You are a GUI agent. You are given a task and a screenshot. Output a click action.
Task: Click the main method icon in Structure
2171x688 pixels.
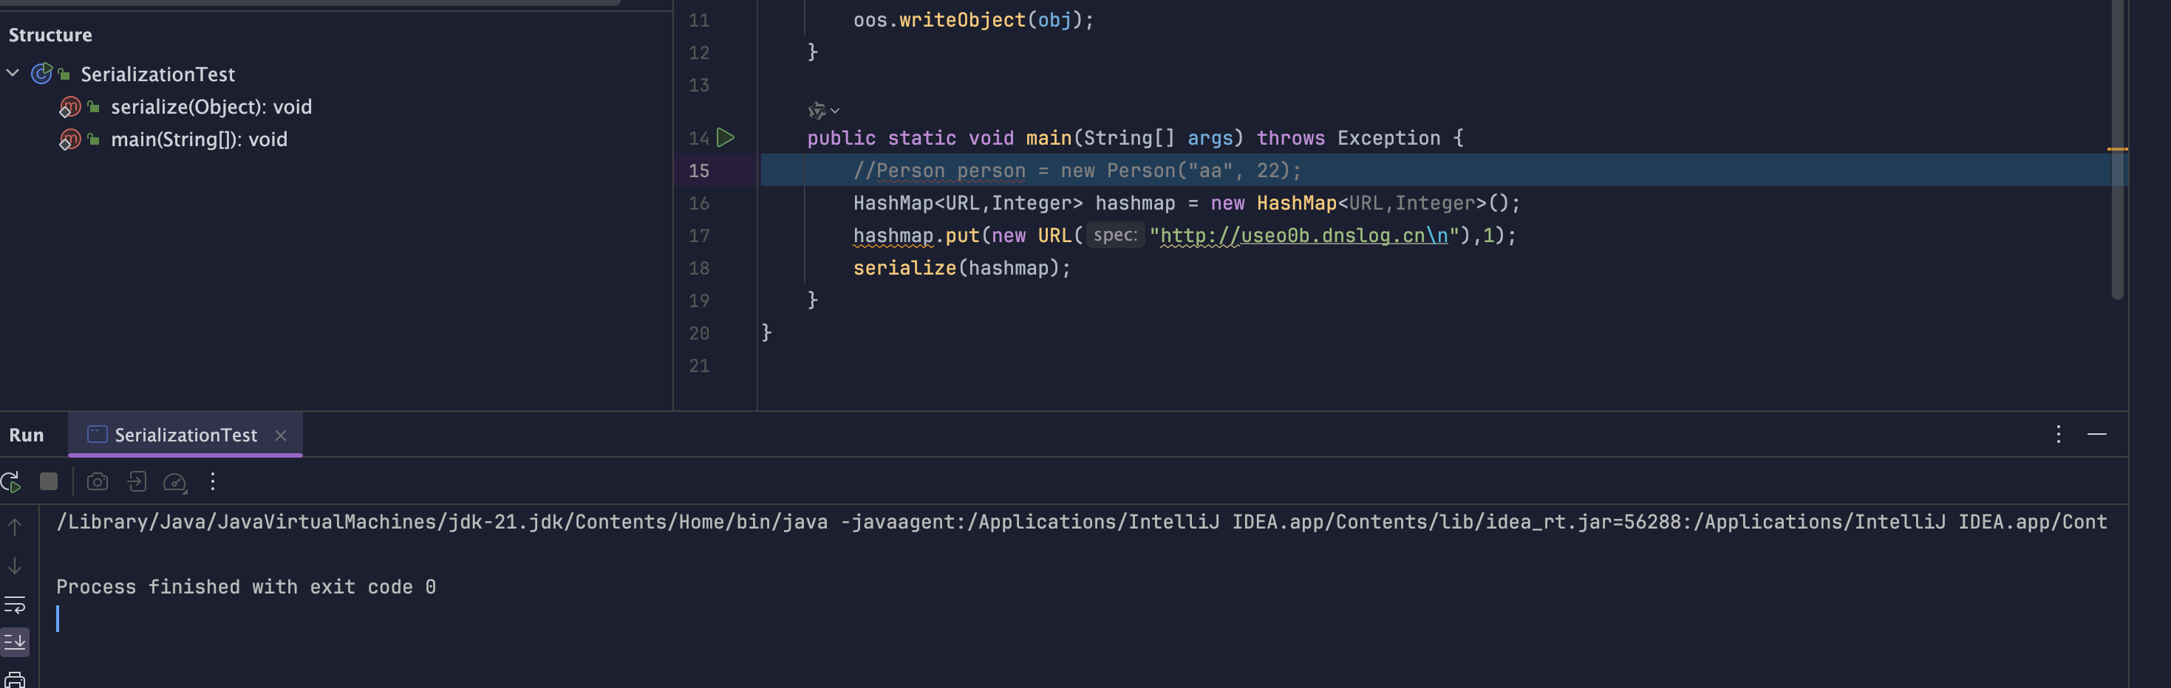click(x=70, y=140)
